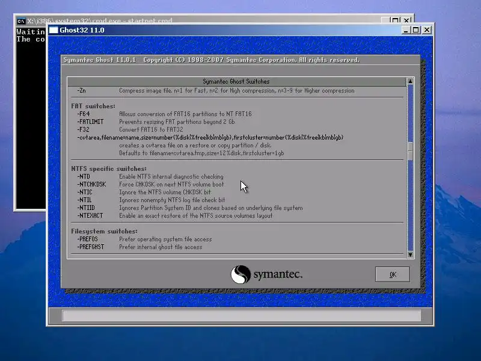481x361 pixels.
Task: Select the -Zn compress switch row
Action: [x=216, y=91]
